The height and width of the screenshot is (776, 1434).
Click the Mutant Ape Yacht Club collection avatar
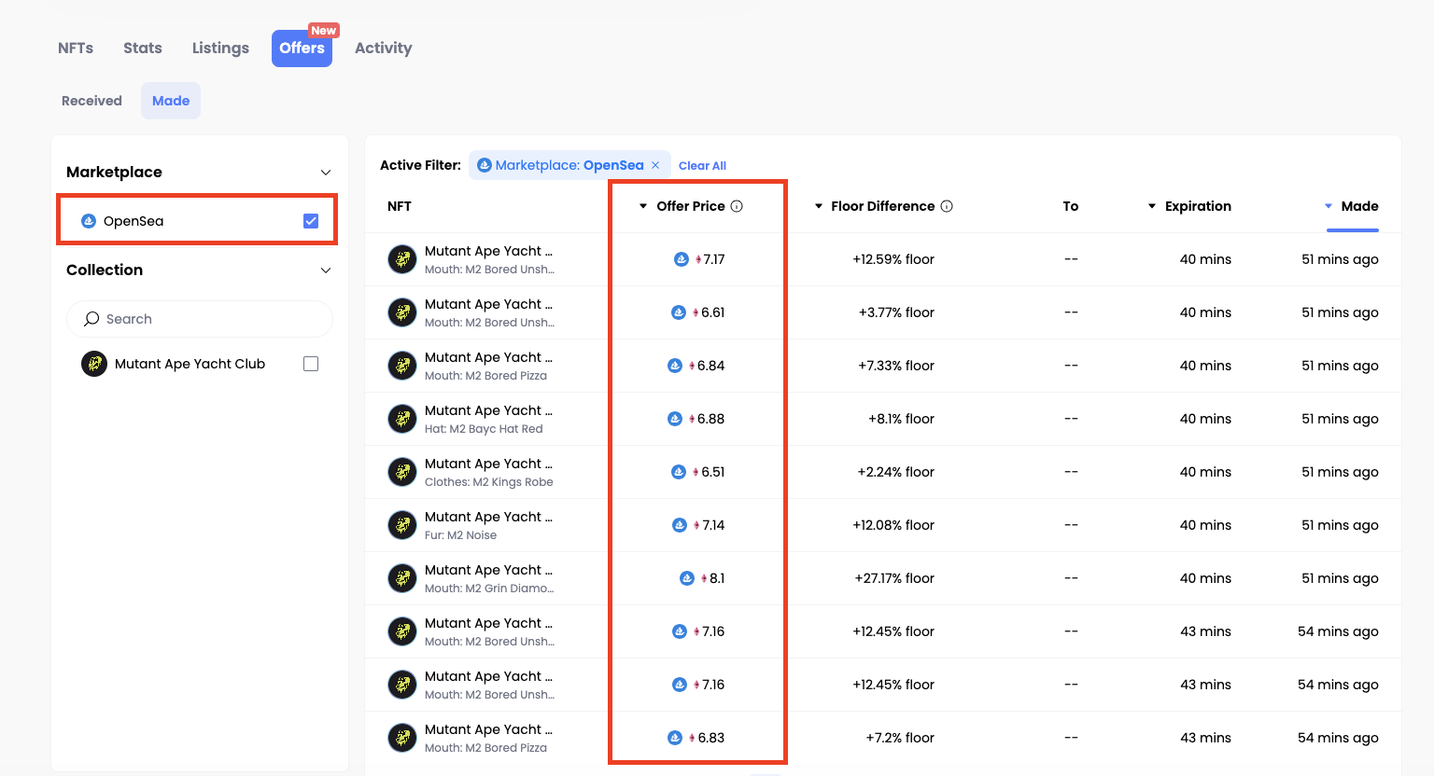[x=94, y=364]
